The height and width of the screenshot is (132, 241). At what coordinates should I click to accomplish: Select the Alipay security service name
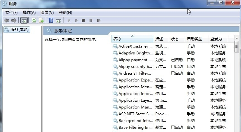(135, 66)
